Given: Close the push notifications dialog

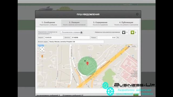Looking at the screenshot, I should pos(137,14).
